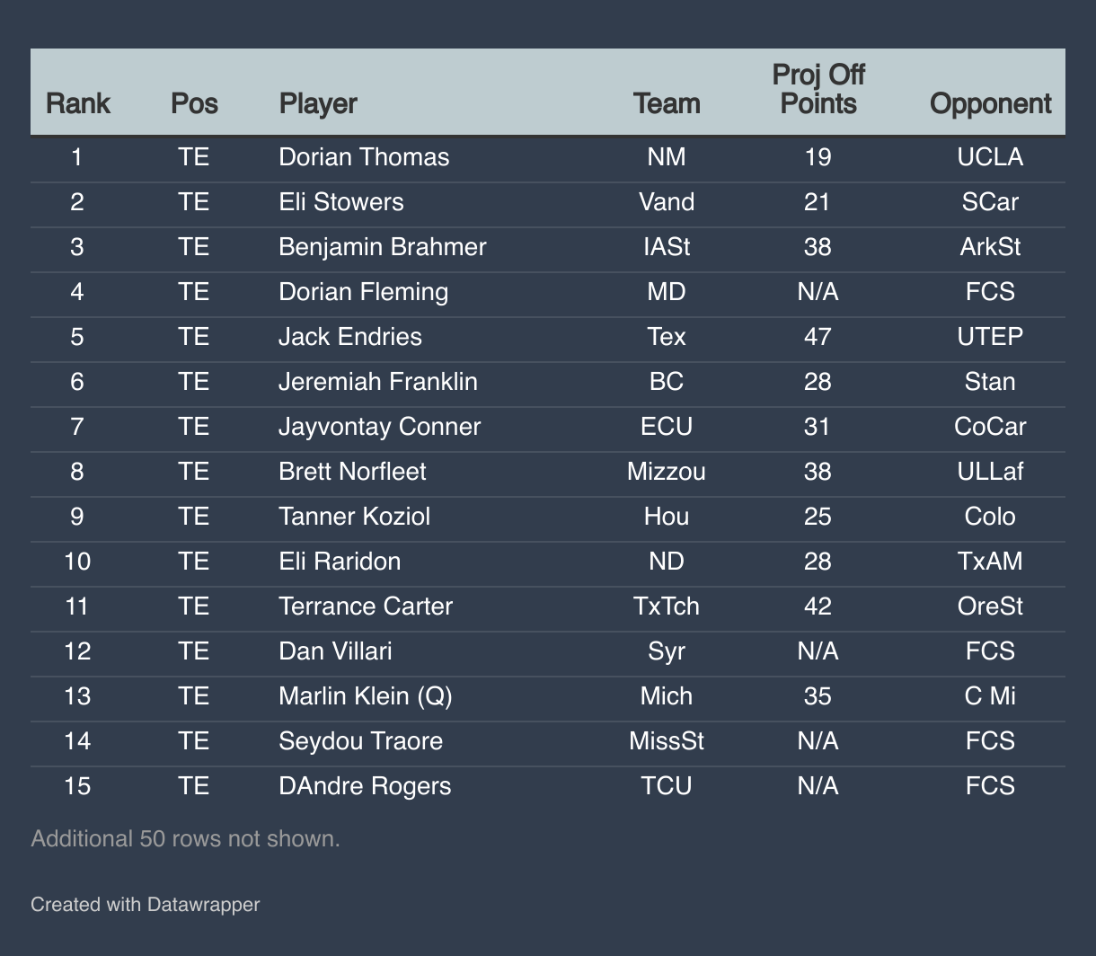
Task: Click the Player column header
Action: coord(318,103)
